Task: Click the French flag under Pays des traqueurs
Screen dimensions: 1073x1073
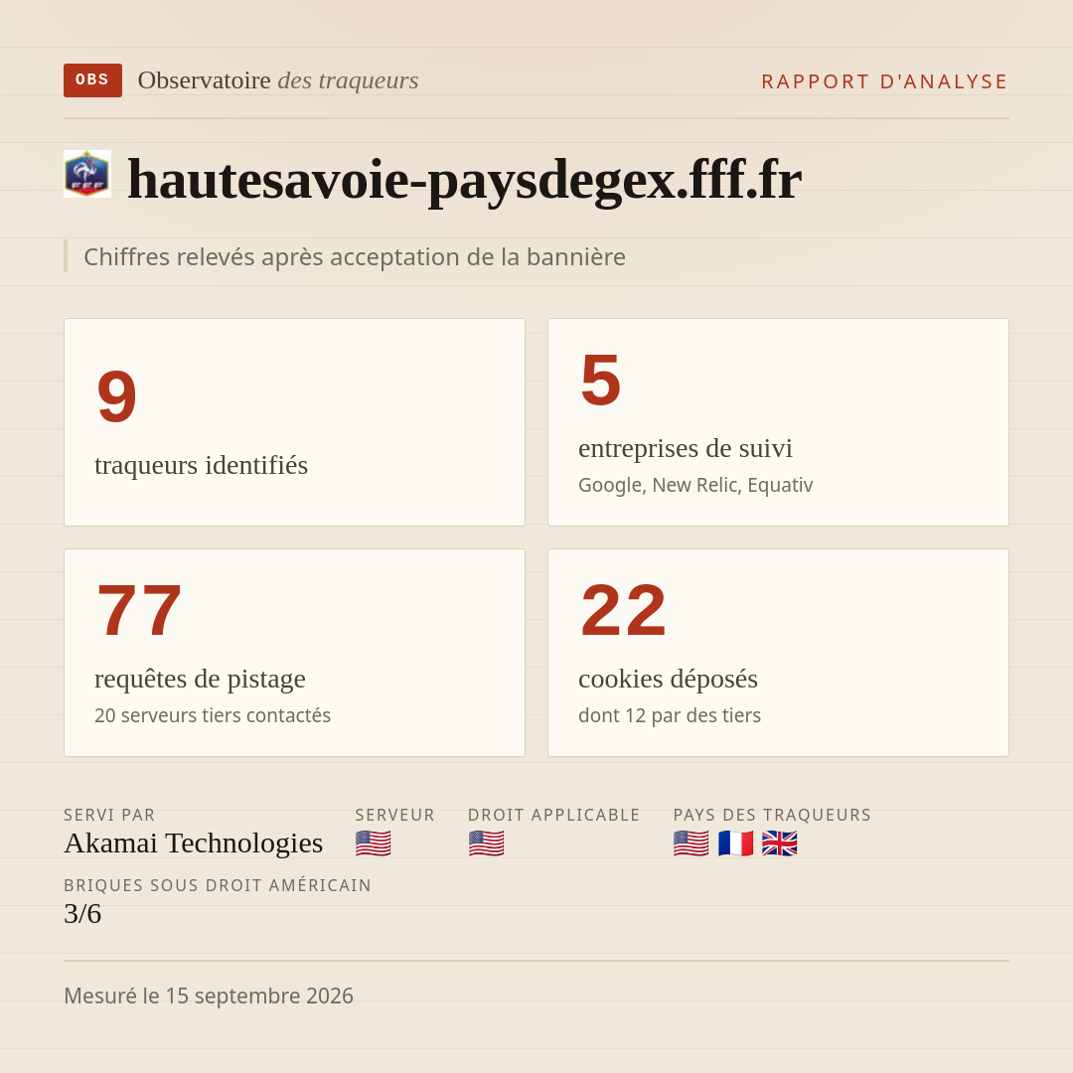Action: coord(735,843)
